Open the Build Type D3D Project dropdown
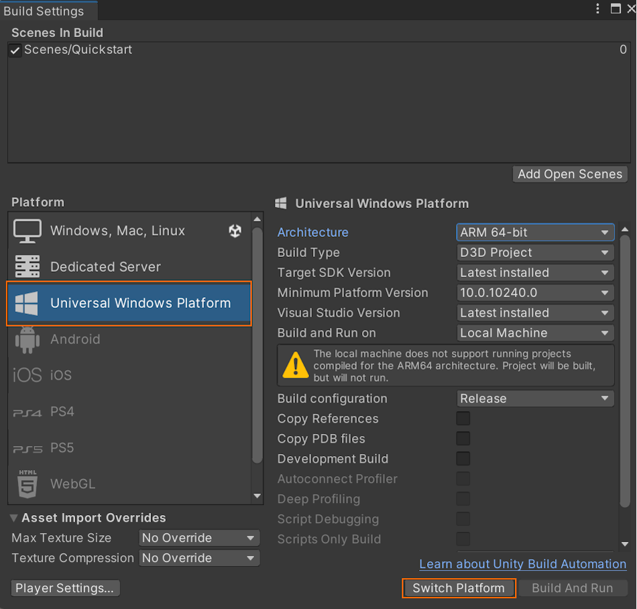 point(535,253)
